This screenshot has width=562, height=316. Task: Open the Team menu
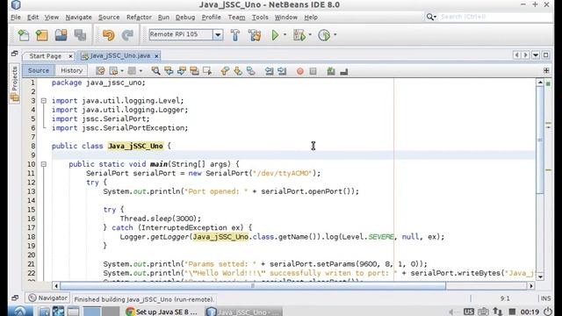point(236,18)
